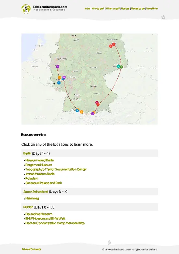The image size is (179, 254).
Task: Click the blue marker beside Luxembourg
Action: 59,83
